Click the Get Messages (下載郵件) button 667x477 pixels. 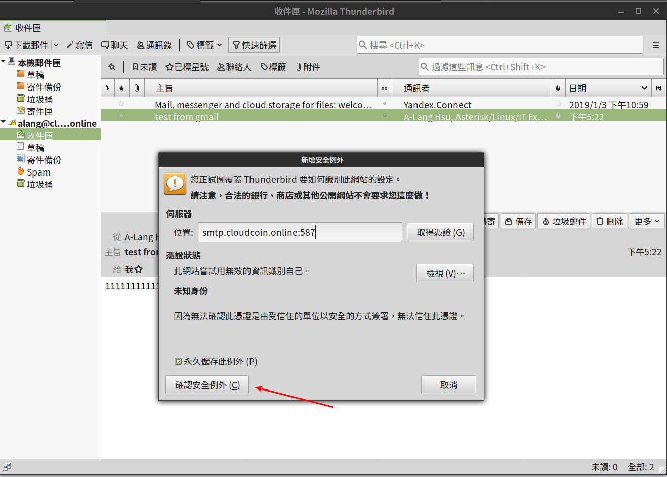26,45
